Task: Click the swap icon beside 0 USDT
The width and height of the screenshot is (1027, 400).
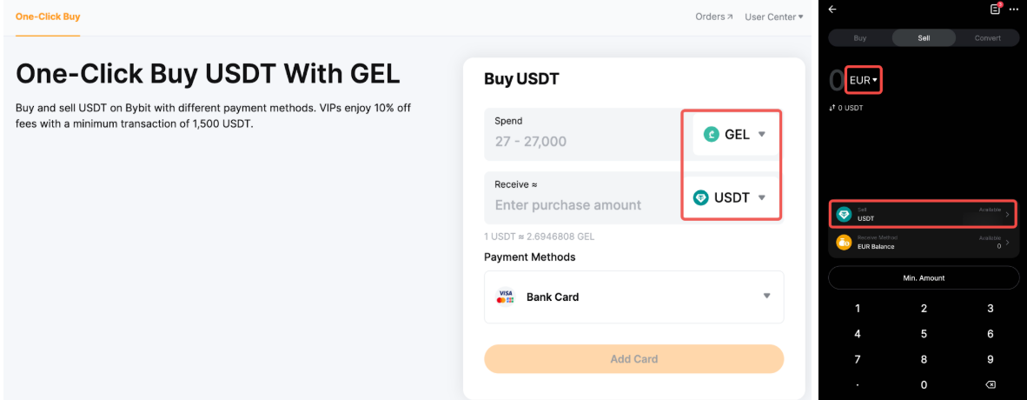Action: [832, 108]
